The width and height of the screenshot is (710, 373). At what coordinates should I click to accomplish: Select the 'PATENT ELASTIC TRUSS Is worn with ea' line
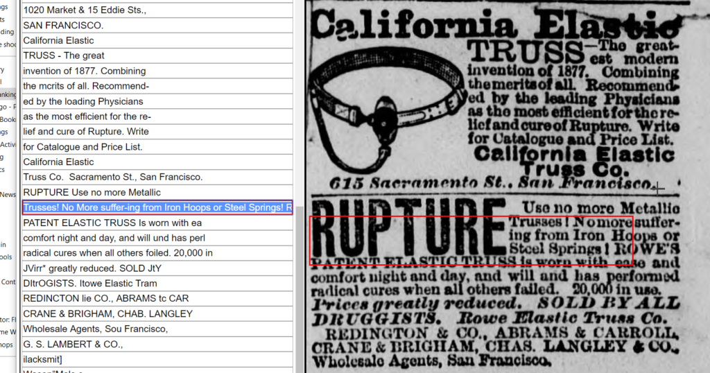(157, 223)
